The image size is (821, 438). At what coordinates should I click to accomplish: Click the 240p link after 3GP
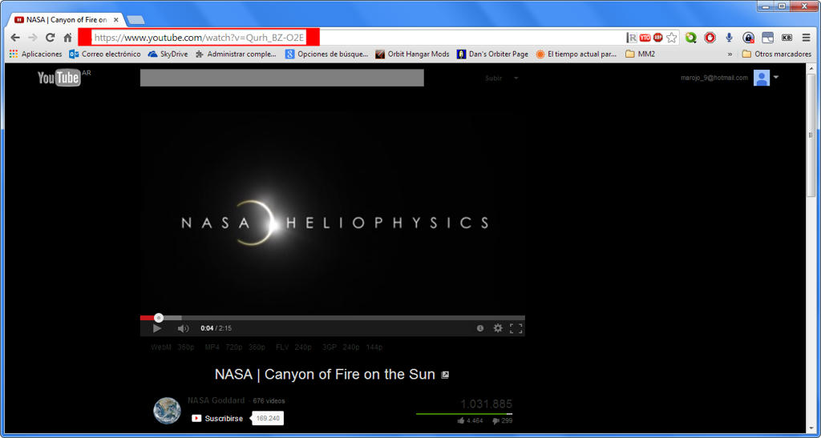[x=351, y=347]
